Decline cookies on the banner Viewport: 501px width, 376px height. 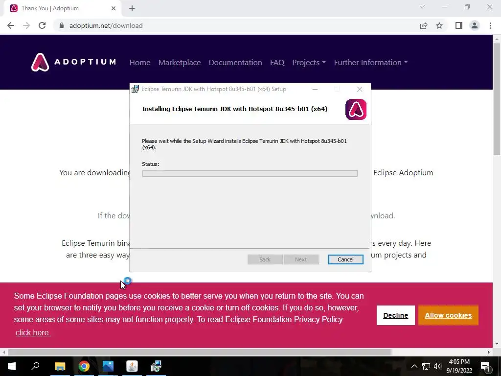[395, 315]
